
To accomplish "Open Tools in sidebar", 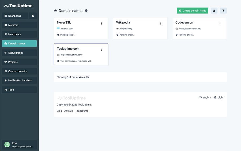I will pyautogui.click(x=19, y=90).
